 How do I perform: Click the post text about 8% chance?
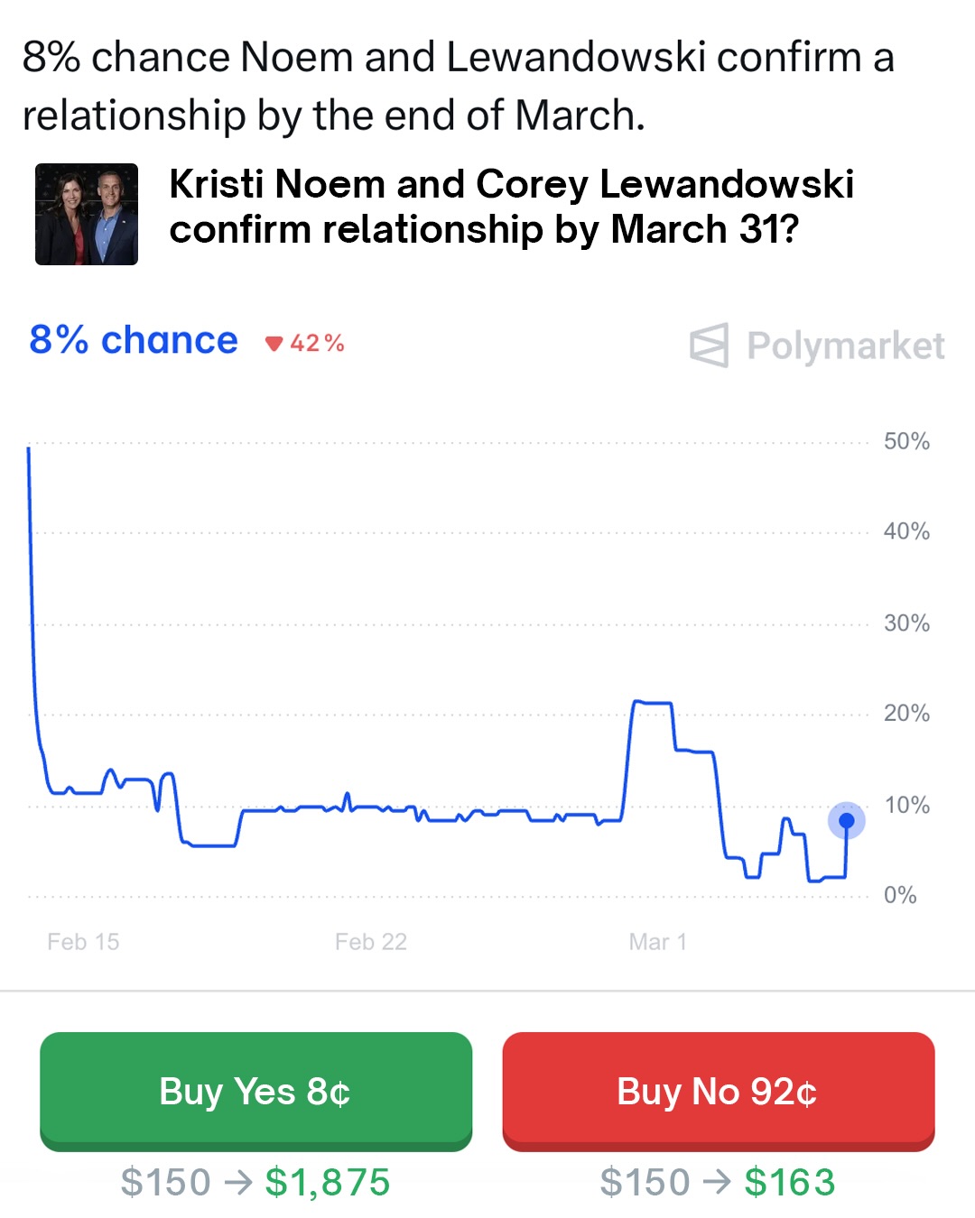tap(458, 86)
